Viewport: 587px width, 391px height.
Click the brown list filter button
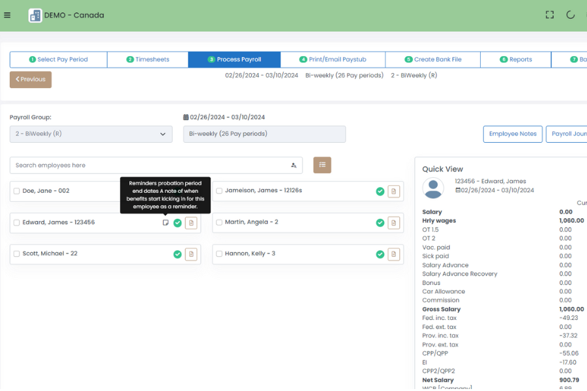point(322,166)
